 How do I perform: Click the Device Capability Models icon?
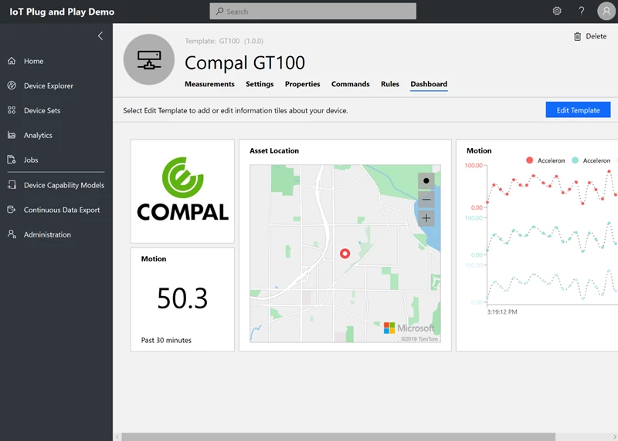pos(12,184)
